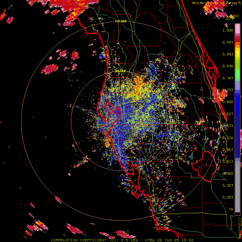Click the "50 NMI" range ring label

coord(120,71)
